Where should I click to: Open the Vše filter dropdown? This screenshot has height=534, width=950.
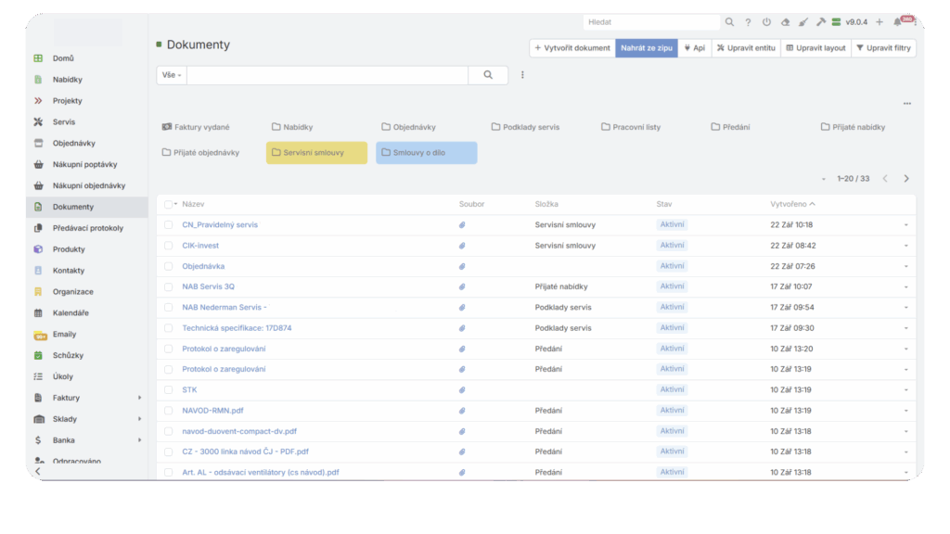172,75
